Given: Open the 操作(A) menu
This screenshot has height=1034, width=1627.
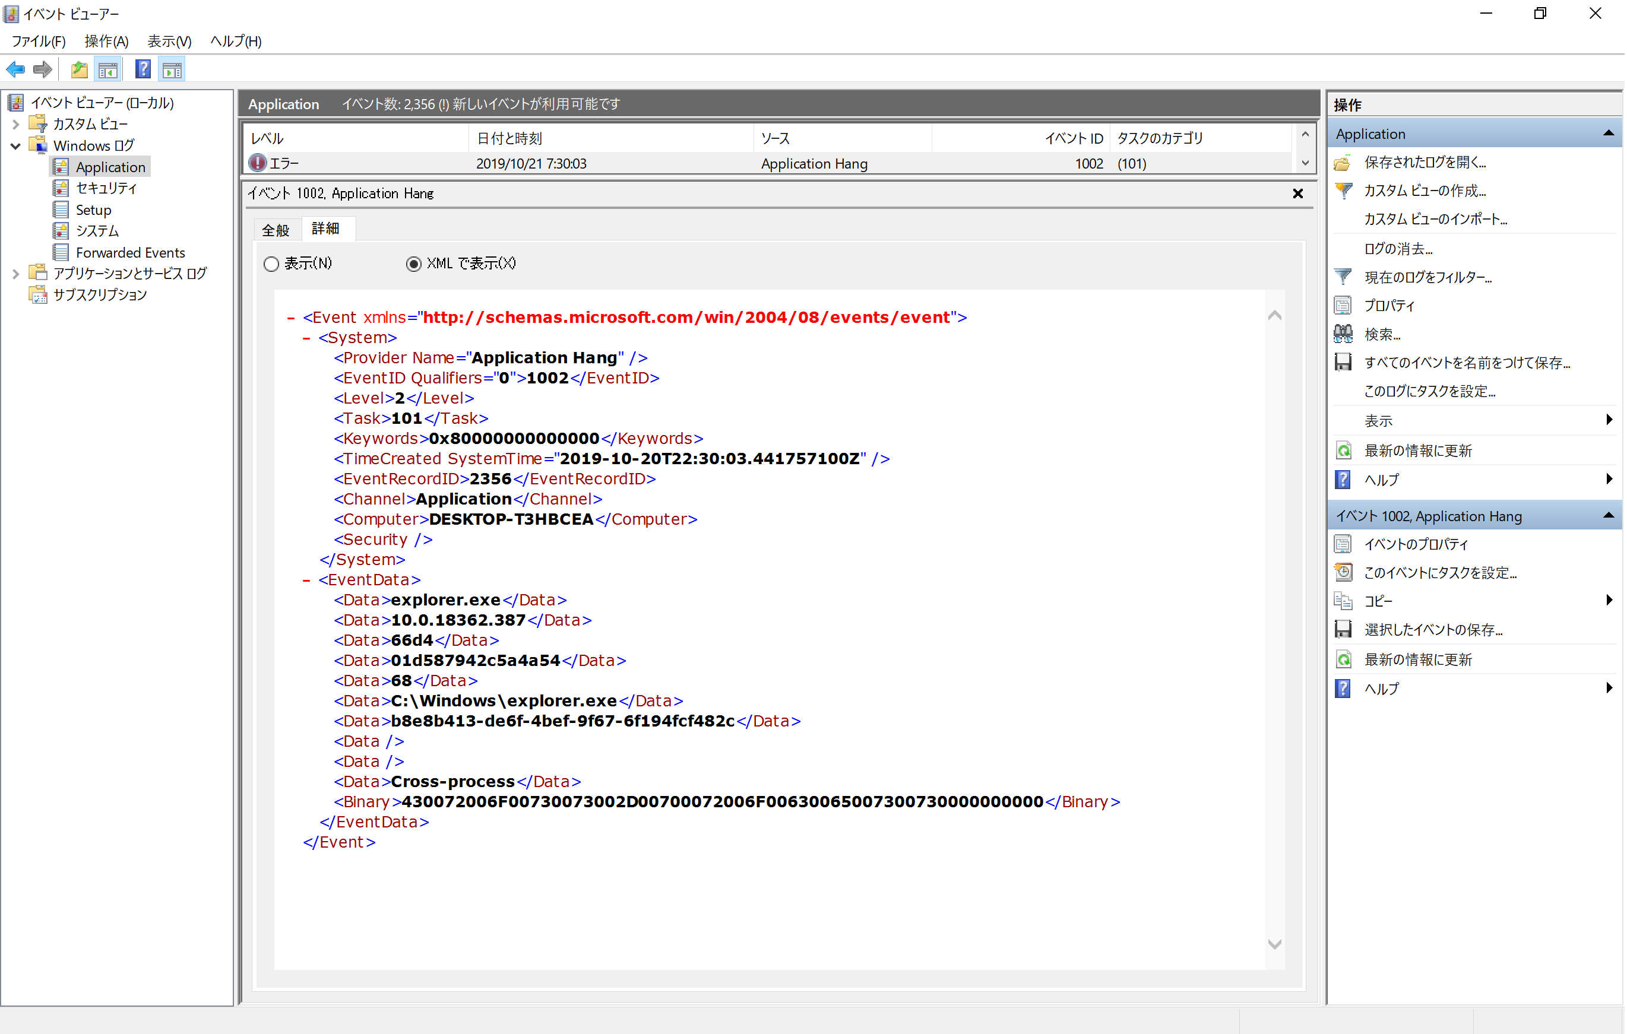Looking at the screenshot, I should [106, 41].
